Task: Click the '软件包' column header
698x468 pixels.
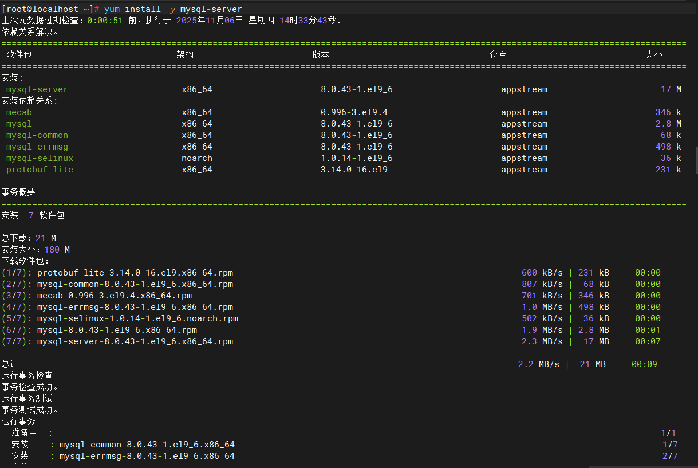Action: coord(19,55)
